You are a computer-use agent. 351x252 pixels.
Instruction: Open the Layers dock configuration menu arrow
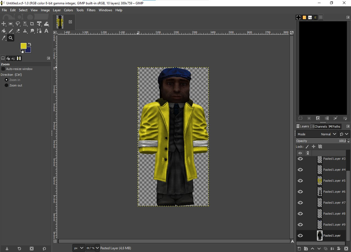click(348, 126)
